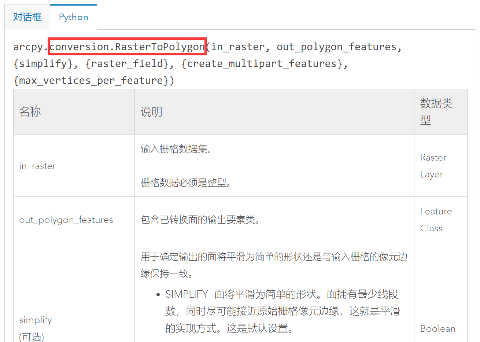This screenshot has height=342, width=480.
Task: Click the text 用于确定输出的面将平滑
Action: coord(193,257)
